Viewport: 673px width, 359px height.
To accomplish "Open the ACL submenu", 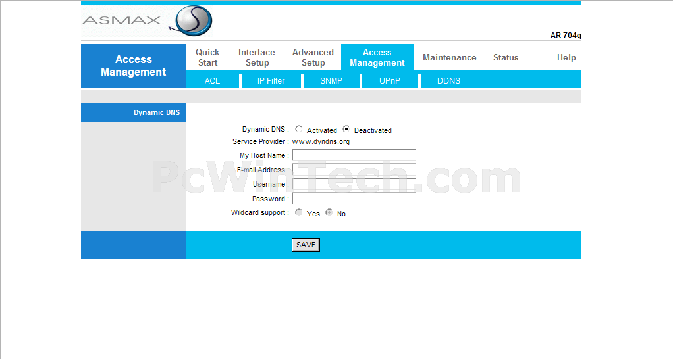I will tap(213, 80).
